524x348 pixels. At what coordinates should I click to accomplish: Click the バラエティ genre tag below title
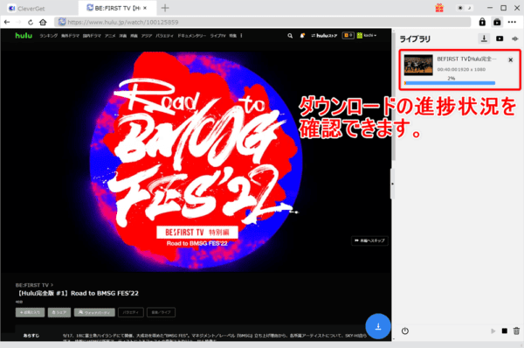(131, 312)
